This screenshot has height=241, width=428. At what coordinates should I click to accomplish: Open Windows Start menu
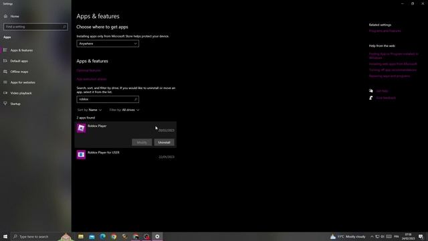pos(5,236)
